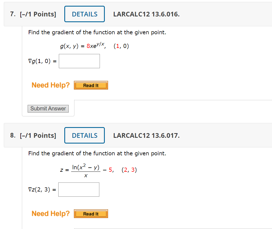Click Read It for the gradient problem 7
This screenshot has height=229, width=272.
(91, 85)
